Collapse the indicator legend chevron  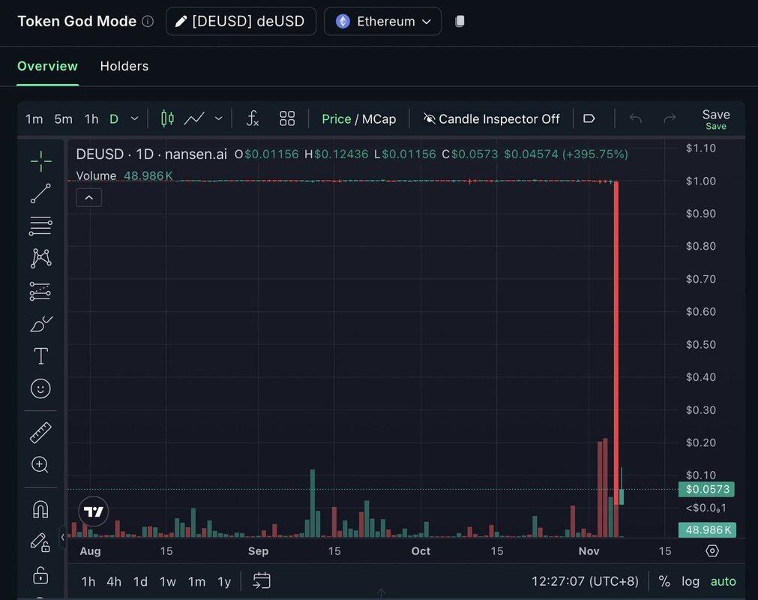88,198
